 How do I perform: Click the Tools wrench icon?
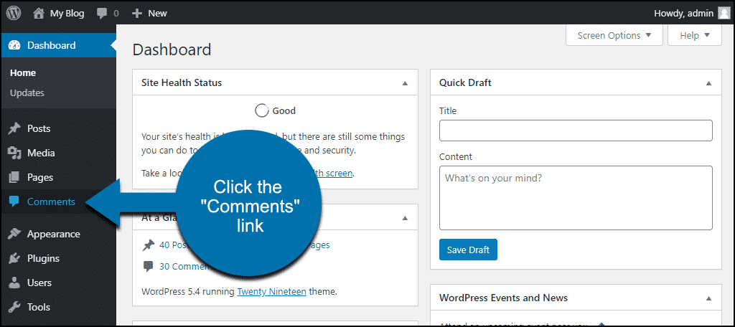[x=14, y=307]
